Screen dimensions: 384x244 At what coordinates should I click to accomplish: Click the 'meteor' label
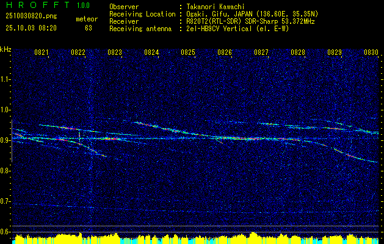pyautogui.click(x=87, y=19)
